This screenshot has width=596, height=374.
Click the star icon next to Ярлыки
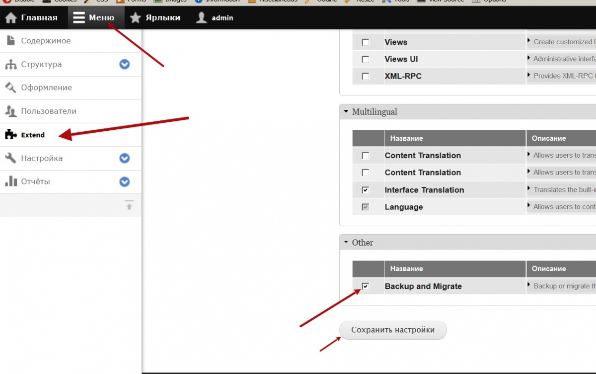135,18
